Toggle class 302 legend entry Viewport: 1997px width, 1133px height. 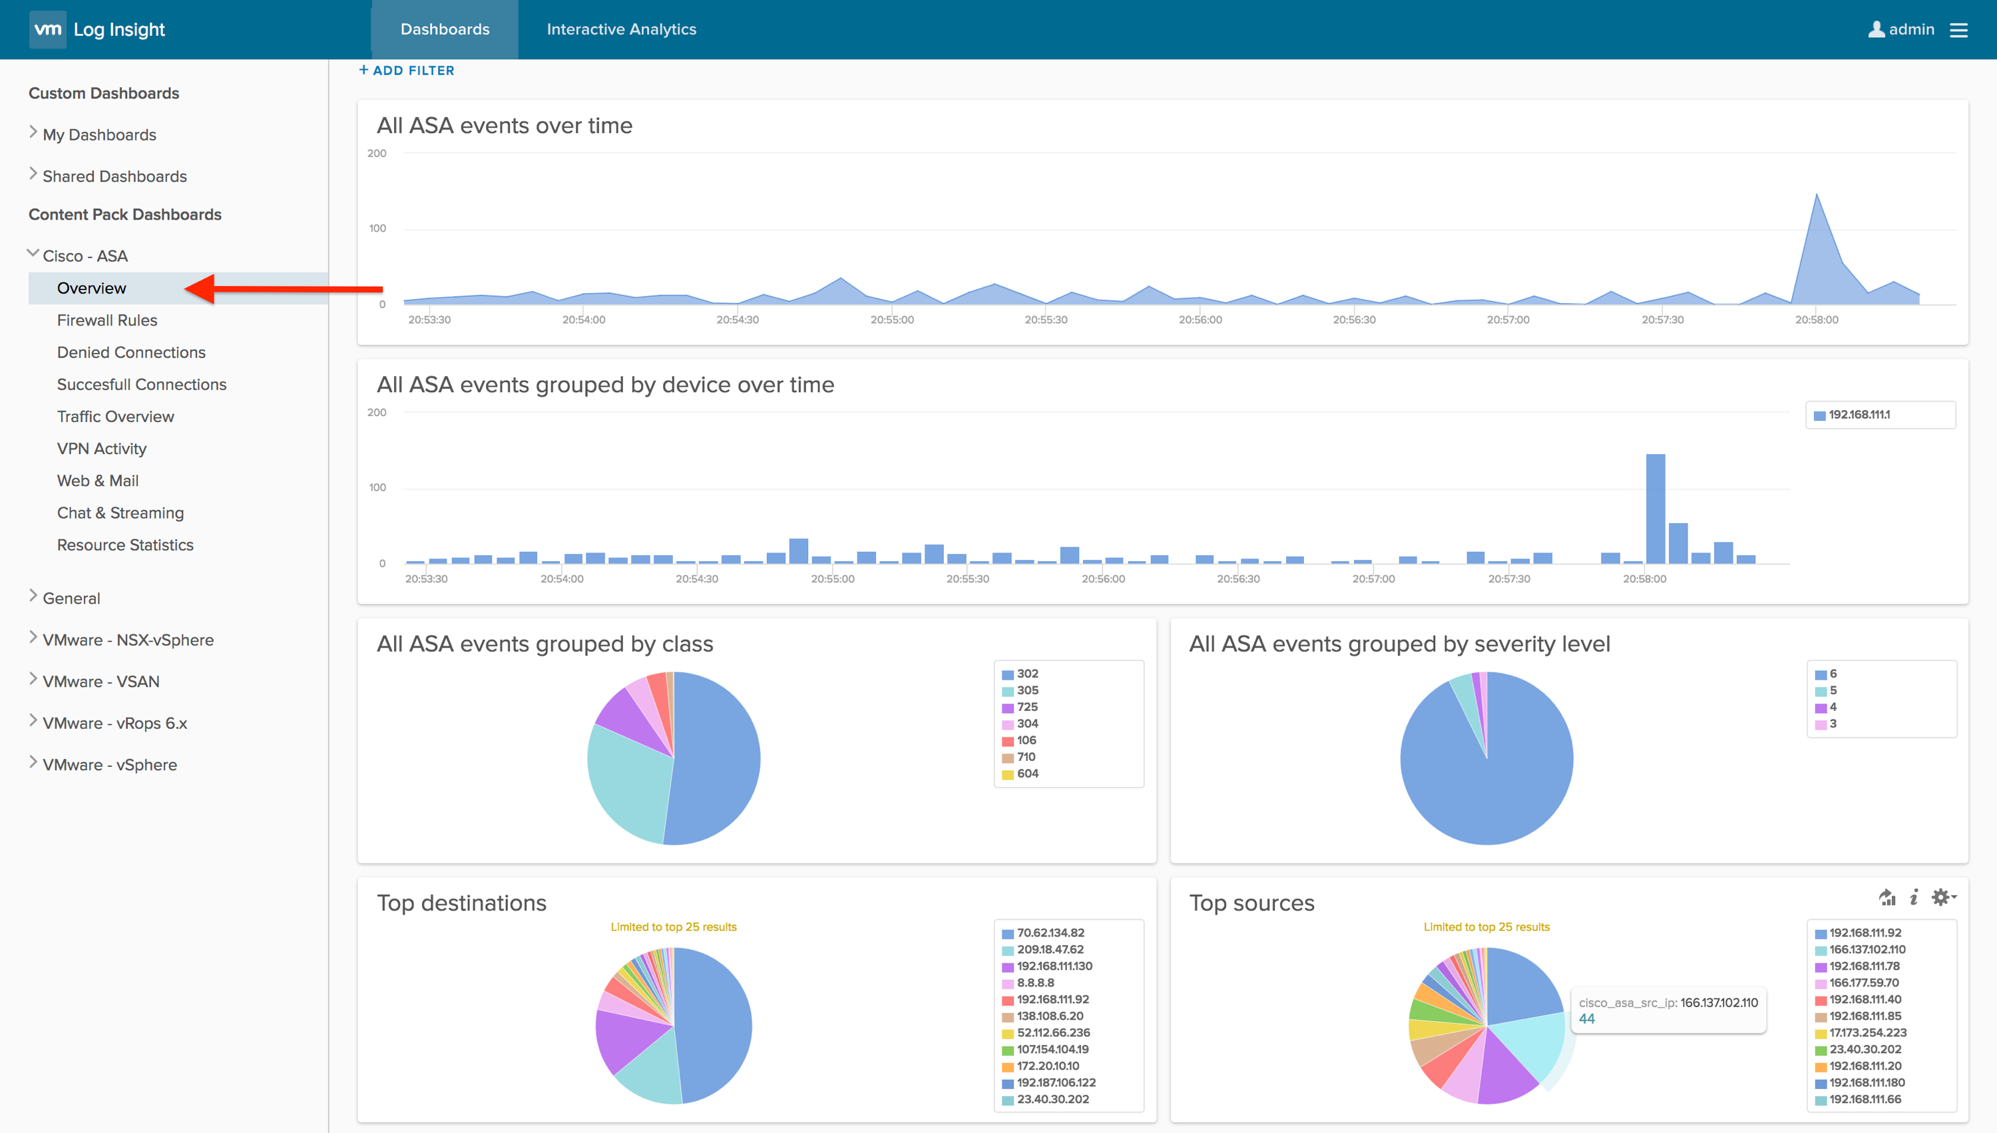(x=1026, y=674)
